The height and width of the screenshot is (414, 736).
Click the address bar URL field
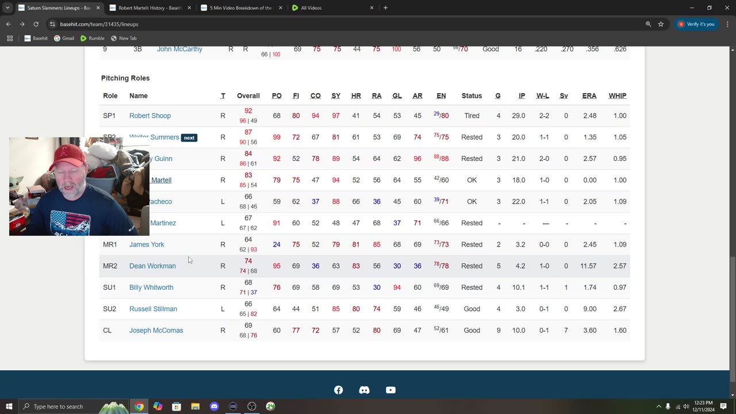point(345,24)
